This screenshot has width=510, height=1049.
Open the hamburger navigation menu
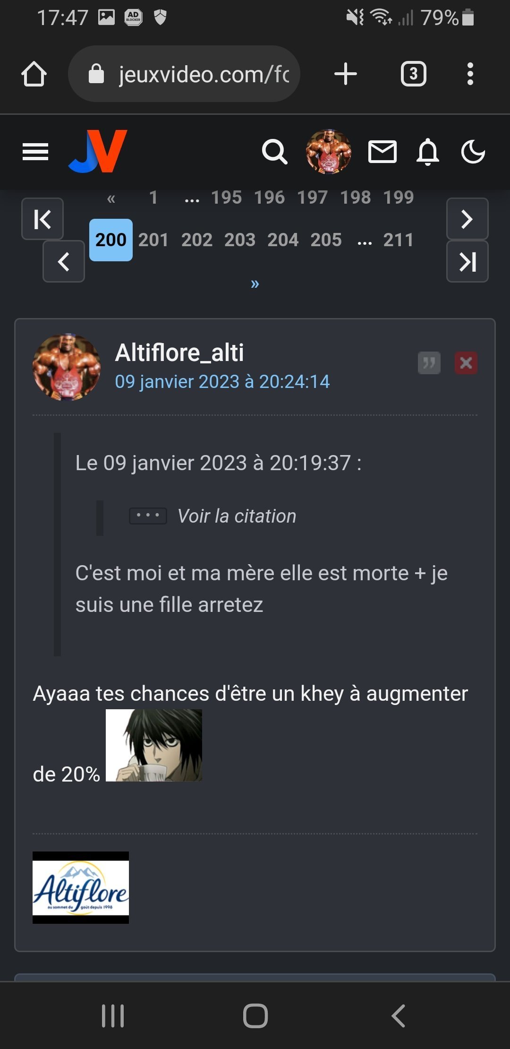click(35, 152)
